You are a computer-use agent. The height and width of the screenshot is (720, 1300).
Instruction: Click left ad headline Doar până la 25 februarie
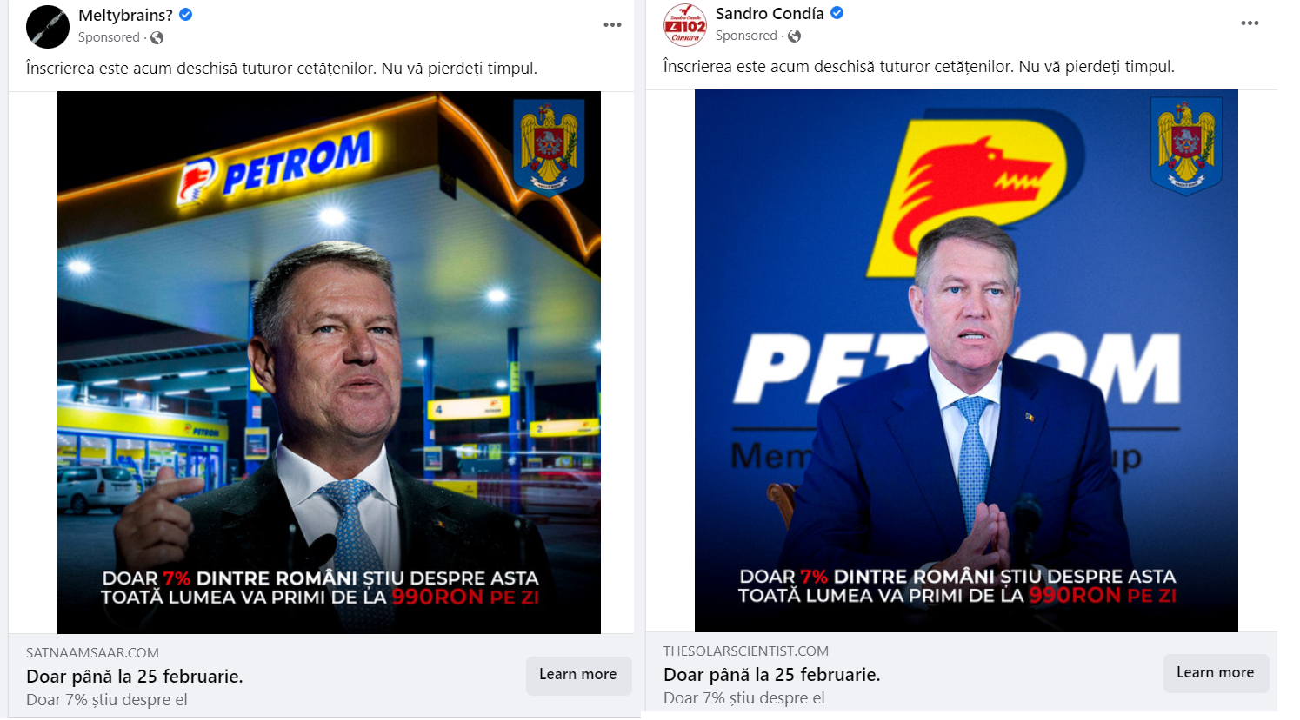click(x=135, y=677)
